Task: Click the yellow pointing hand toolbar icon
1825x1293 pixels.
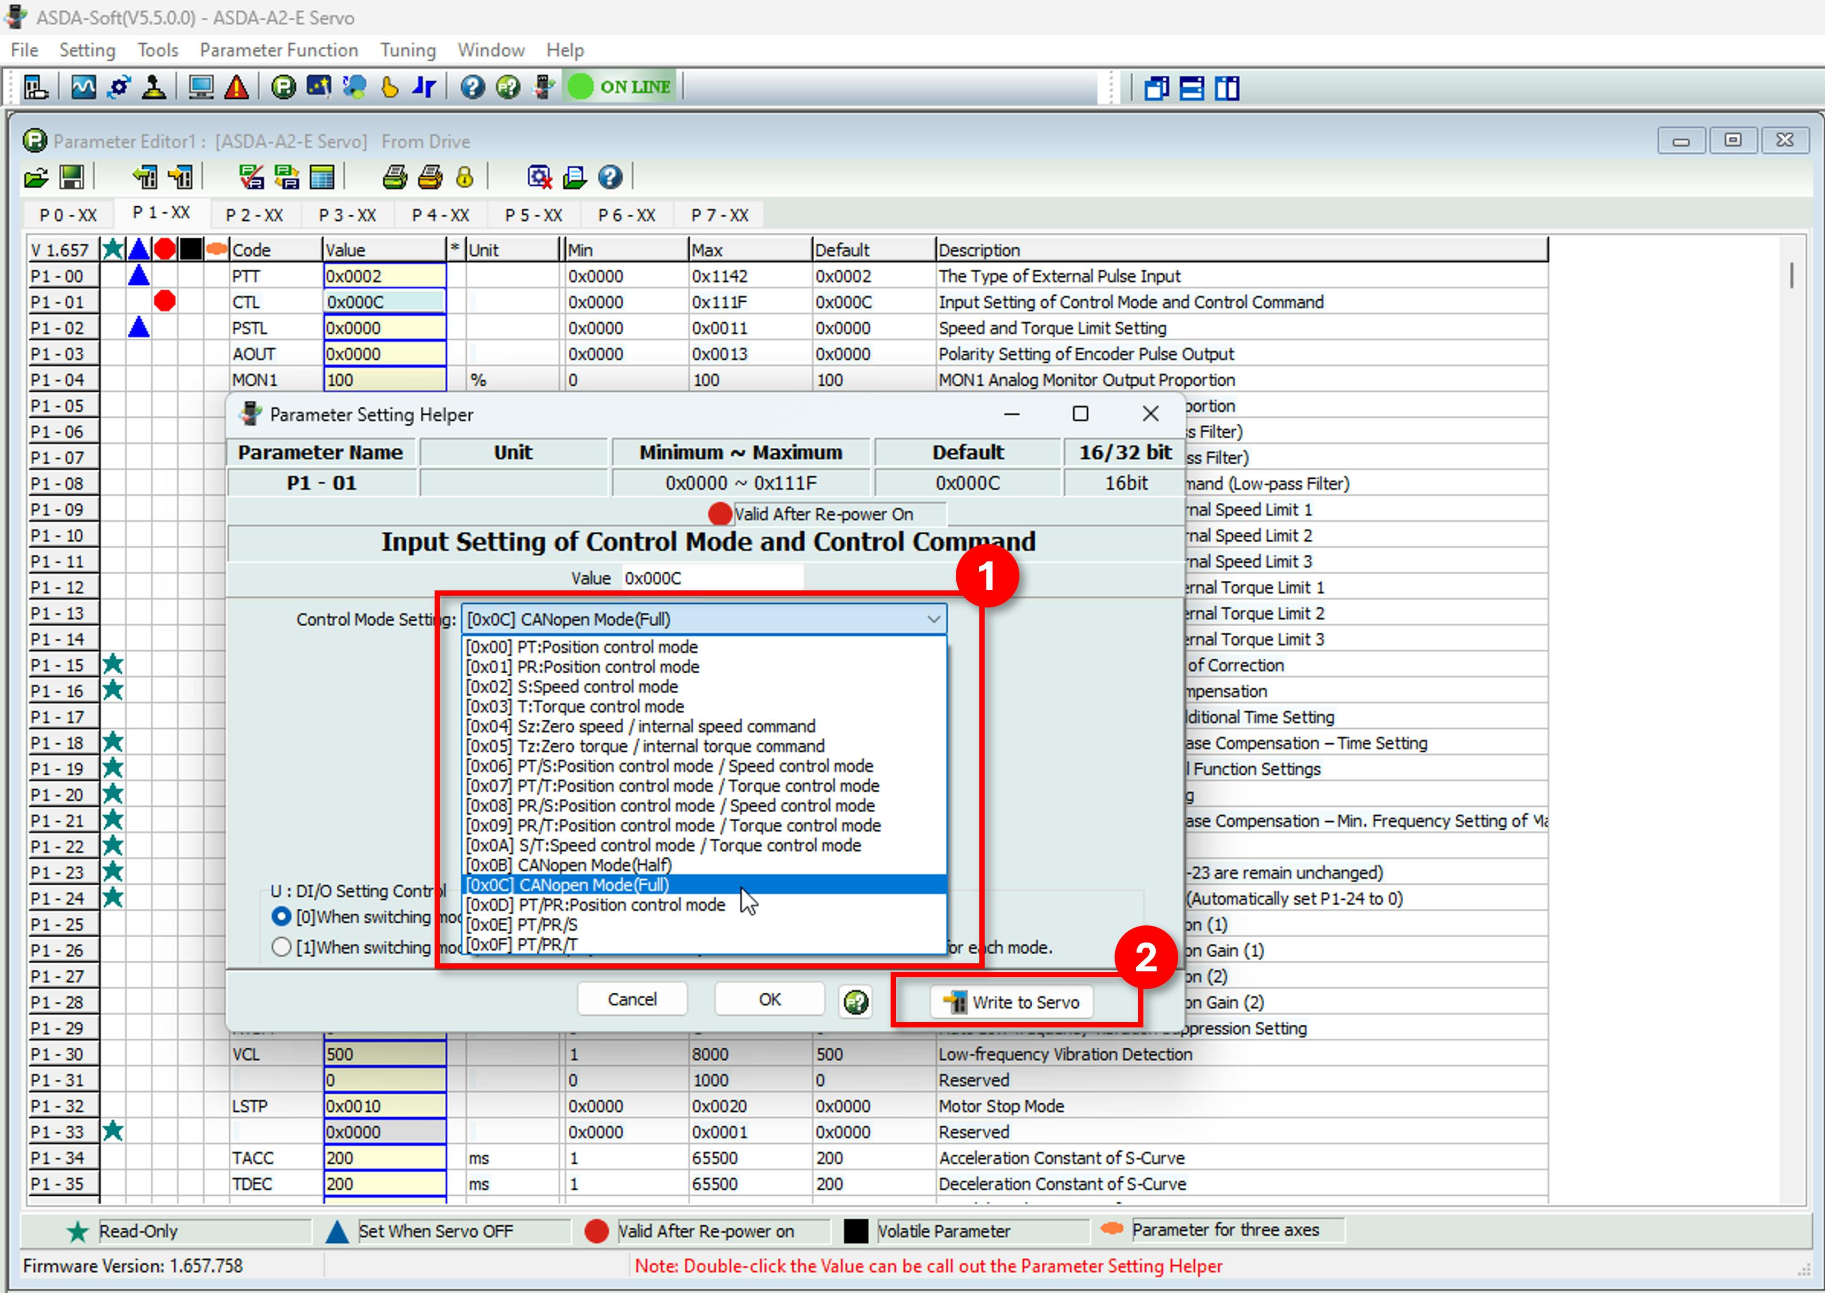Action: pos(390,87)
